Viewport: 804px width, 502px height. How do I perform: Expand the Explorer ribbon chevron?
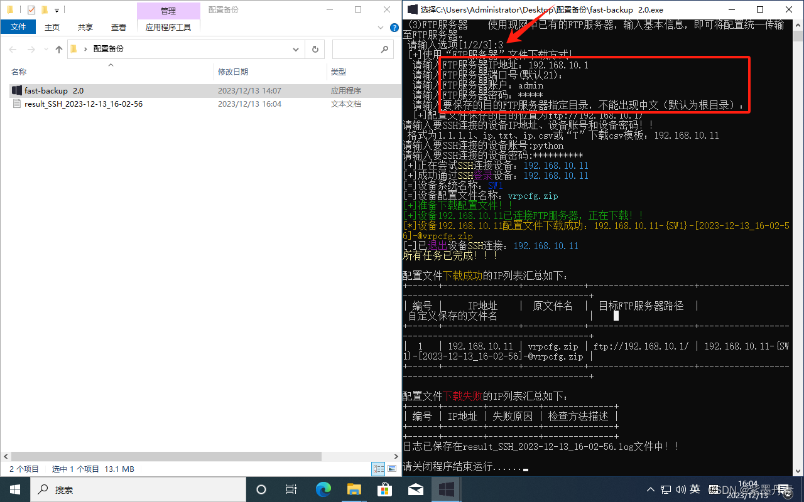click(379, 27)
